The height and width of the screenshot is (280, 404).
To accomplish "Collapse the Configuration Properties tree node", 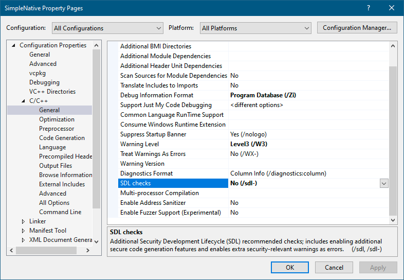I will point(13,45).
